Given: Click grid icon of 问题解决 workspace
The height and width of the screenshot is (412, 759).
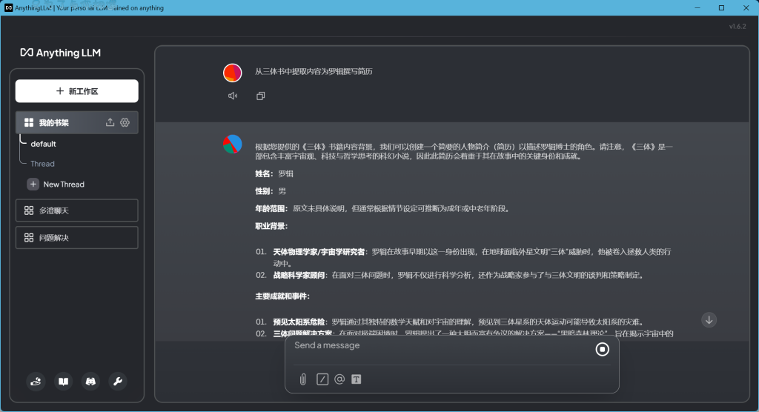Looking at the screenshot, I should [x=29, y=238].
